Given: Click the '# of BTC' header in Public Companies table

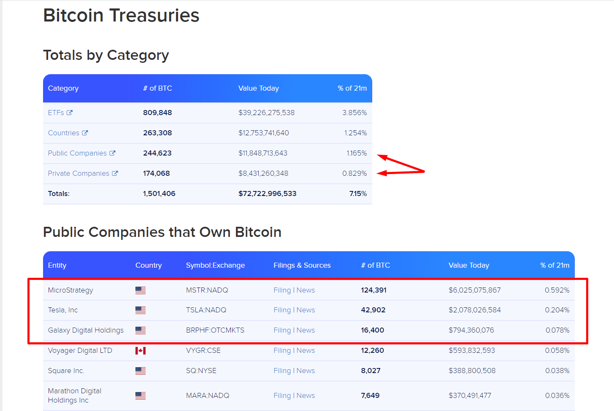Looking at the screenshot, I should (375, 265).
